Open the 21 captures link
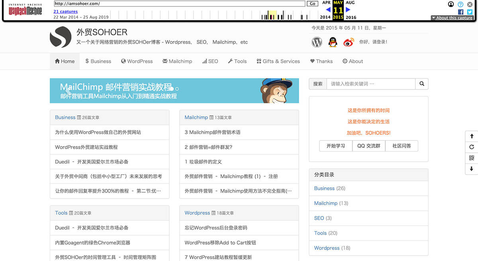 [65, 12]
